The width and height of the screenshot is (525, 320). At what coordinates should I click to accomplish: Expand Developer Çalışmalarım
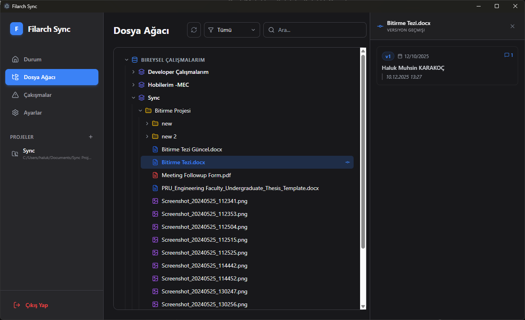pyautogui.click(x=133, y=72)
